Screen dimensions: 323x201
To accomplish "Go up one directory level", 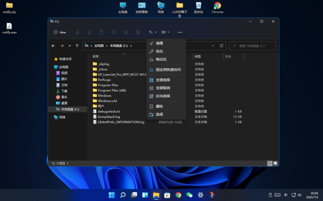I will tap(77, 46).
